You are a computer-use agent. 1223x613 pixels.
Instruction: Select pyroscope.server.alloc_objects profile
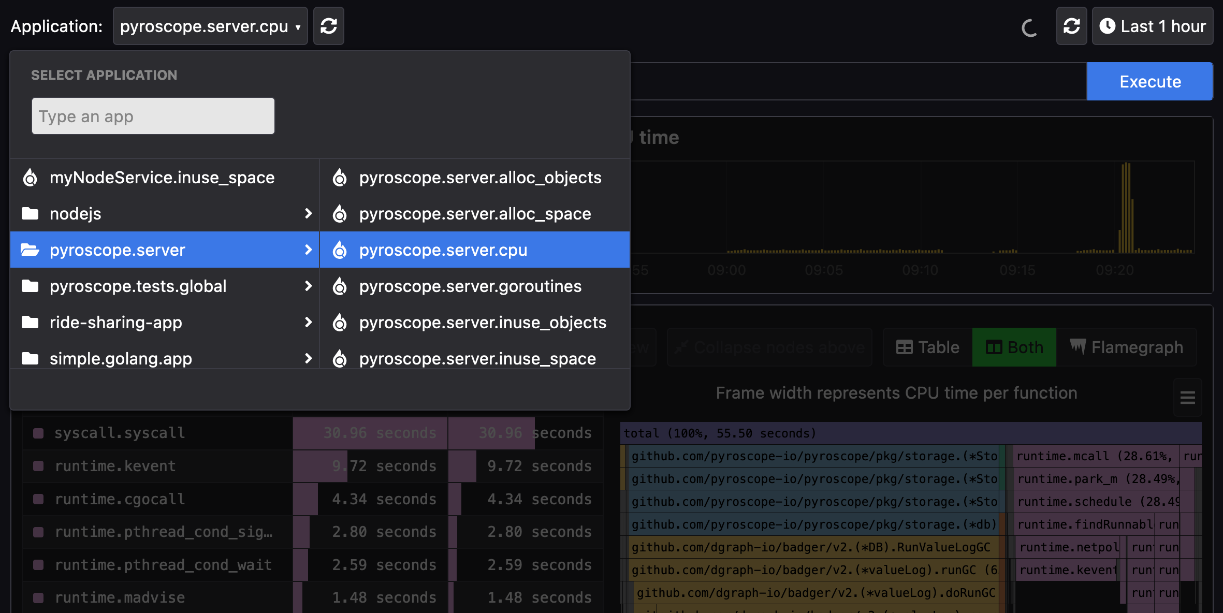475,177
